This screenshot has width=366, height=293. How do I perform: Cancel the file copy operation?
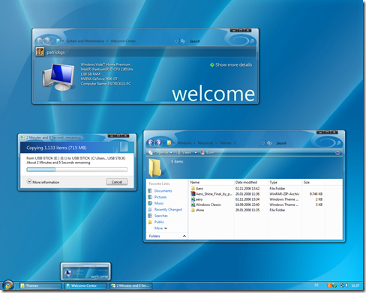point(117,182)
